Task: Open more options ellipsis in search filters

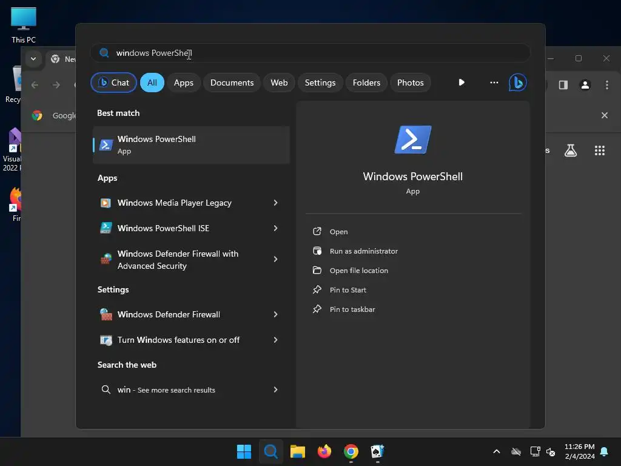Action: (494, 83)
